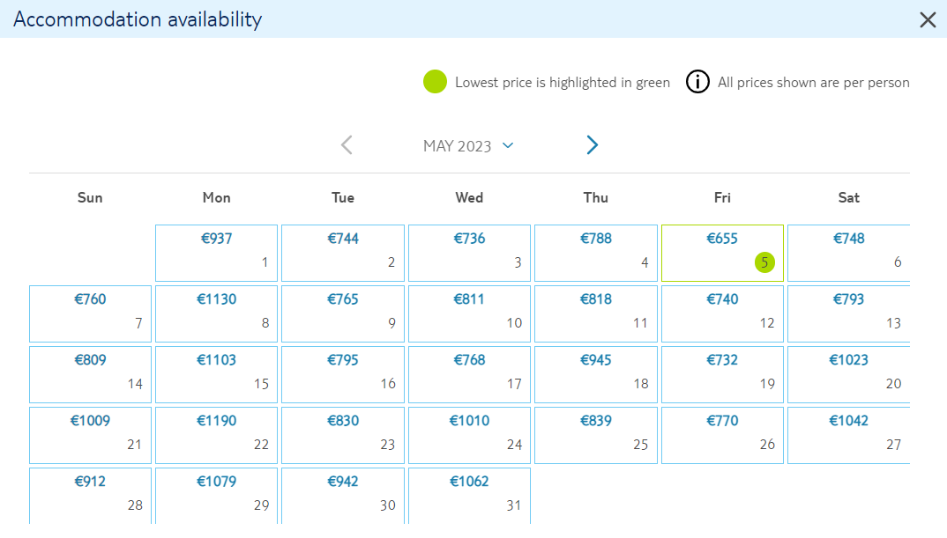Image resolution: width=947 pixels, height=538 pixels.
Task: Select May 20 priced at €1023
Action: [848, 374]
